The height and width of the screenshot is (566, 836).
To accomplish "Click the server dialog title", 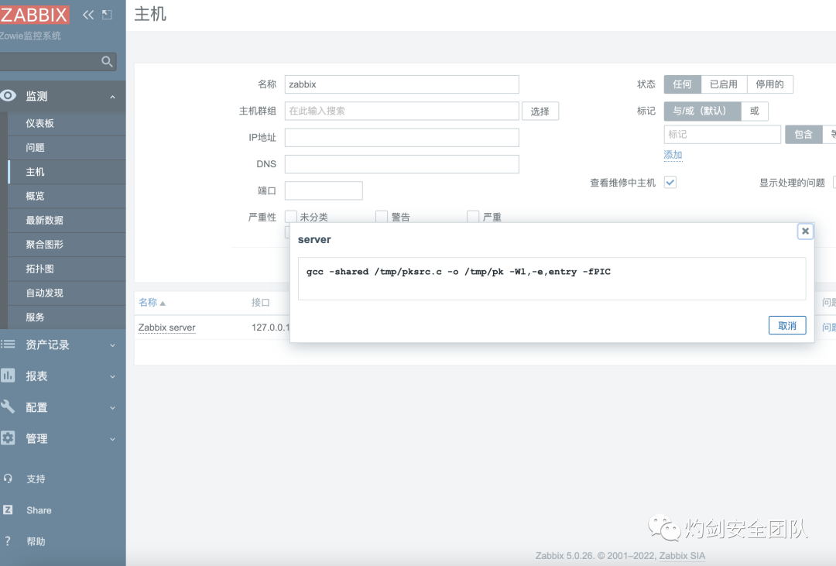I will 314,239.
